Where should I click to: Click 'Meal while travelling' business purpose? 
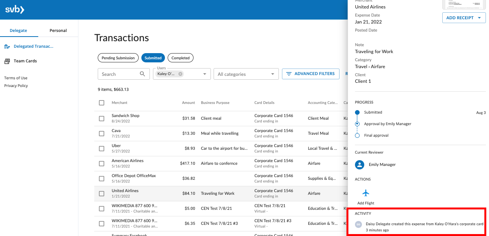(220, 134)
